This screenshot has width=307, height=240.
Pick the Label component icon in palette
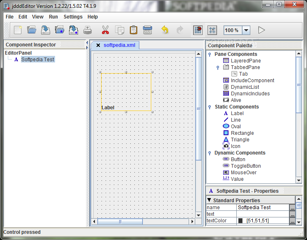(x=226, y=113)
